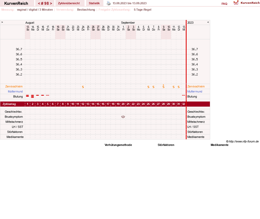Click the bottom Störfaktoren heading
Screen dimensions: 260x219
[x=166, y=145]
